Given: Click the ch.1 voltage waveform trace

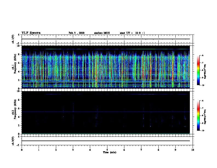Looking at the screenshot, I should (106, 39).
